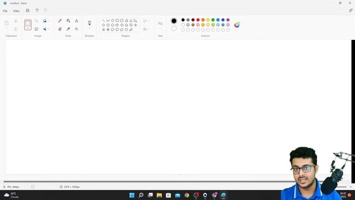The width and height of the screenshot is (355, 200).
Task: Pick the dark red colour swatch
Action: click(193, 20)
